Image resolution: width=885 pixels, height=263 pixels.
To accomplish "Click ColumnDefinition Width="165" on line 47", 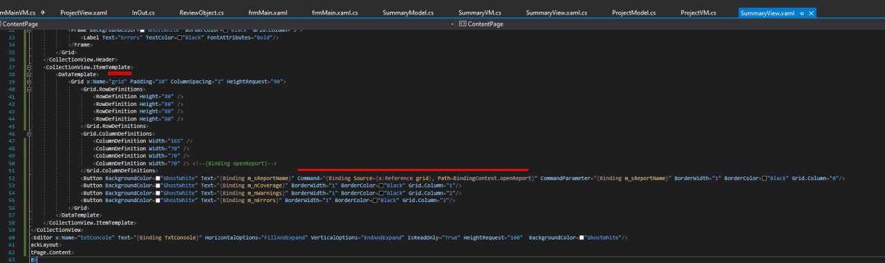I will 142,141.
